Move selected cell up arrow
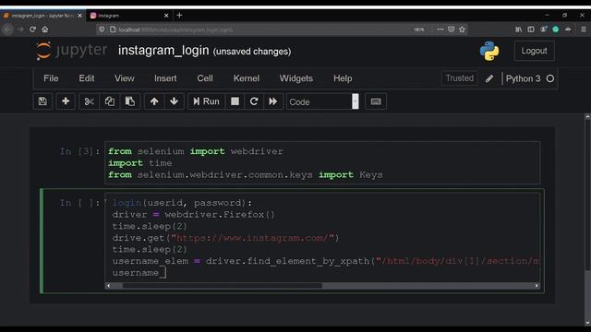Viewport: 591px width, 332px height. [154, 101]
